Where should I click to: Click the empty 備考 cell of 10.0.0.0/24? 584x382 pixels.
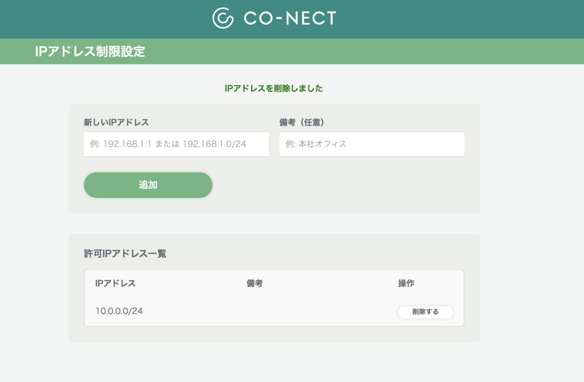[254, 311]
